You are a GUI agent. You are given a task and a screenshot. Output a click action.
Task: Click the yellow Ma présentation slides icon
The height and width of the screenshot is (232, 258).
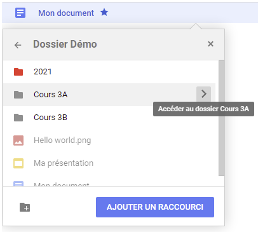tap(18, 163)
